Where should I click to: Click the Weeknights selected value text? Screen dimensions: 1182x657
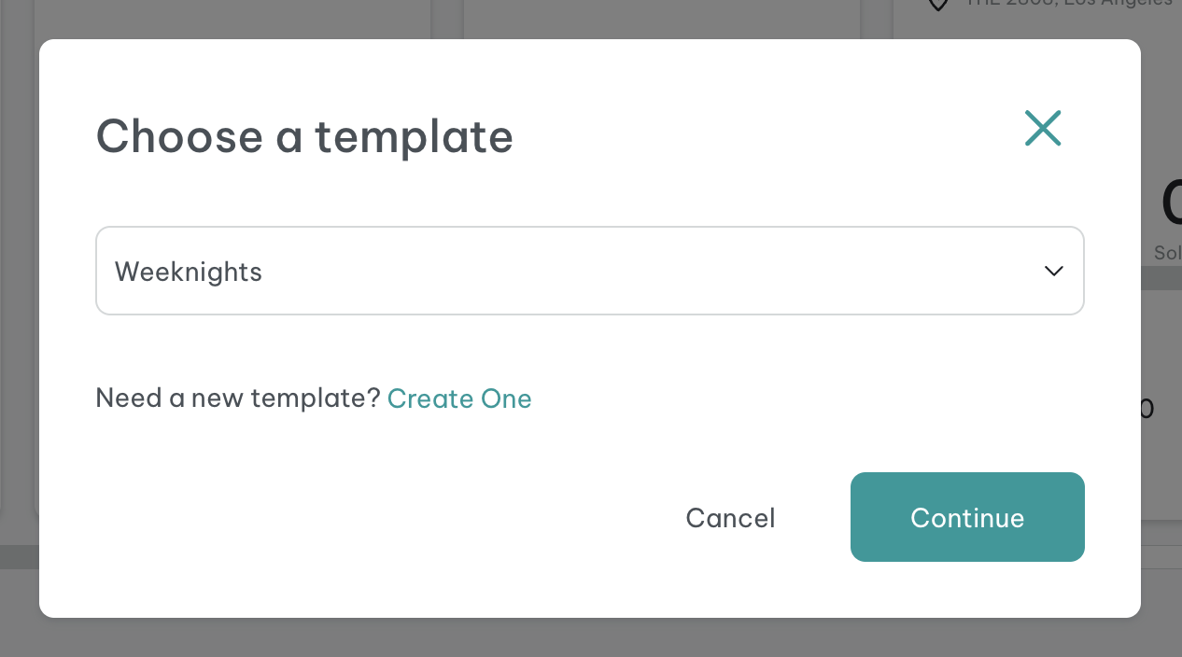189,272
